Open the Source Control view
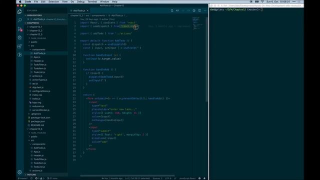 pos(19,29)
